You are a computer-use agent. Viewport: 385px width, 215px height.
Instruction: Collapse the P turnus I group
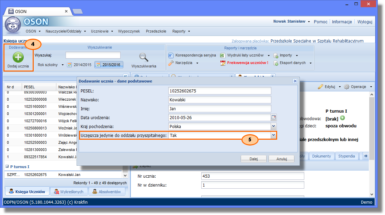7,167
